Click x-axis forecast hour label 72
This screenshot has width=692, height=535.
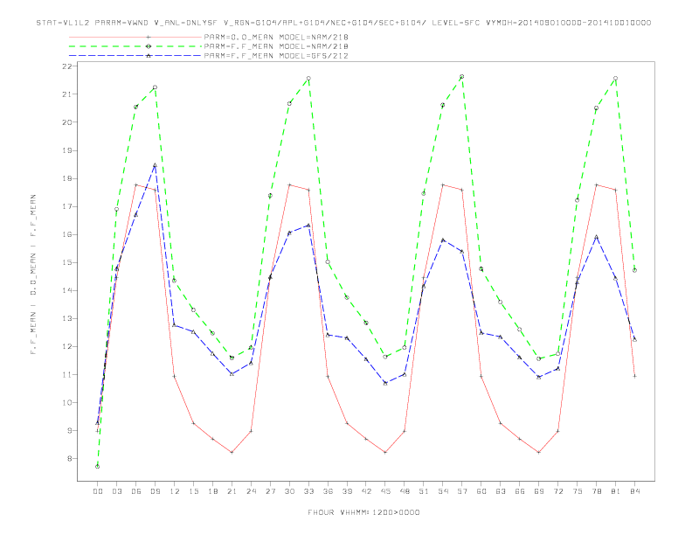tap(557, 491)
